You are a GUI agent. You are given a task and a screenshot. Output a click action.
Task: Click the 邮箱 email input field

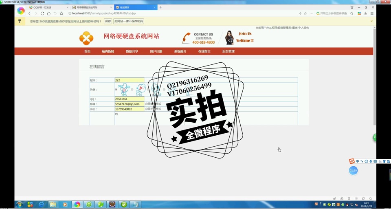(130, 104)
